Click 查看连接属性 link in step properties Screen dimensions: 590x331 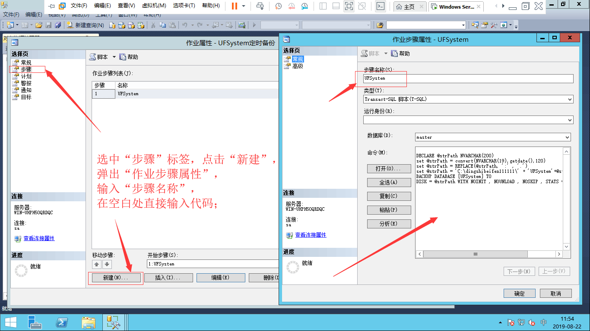click(x=311, y=235)
